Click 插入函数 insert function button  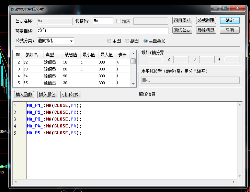click(x=24, y=94)
